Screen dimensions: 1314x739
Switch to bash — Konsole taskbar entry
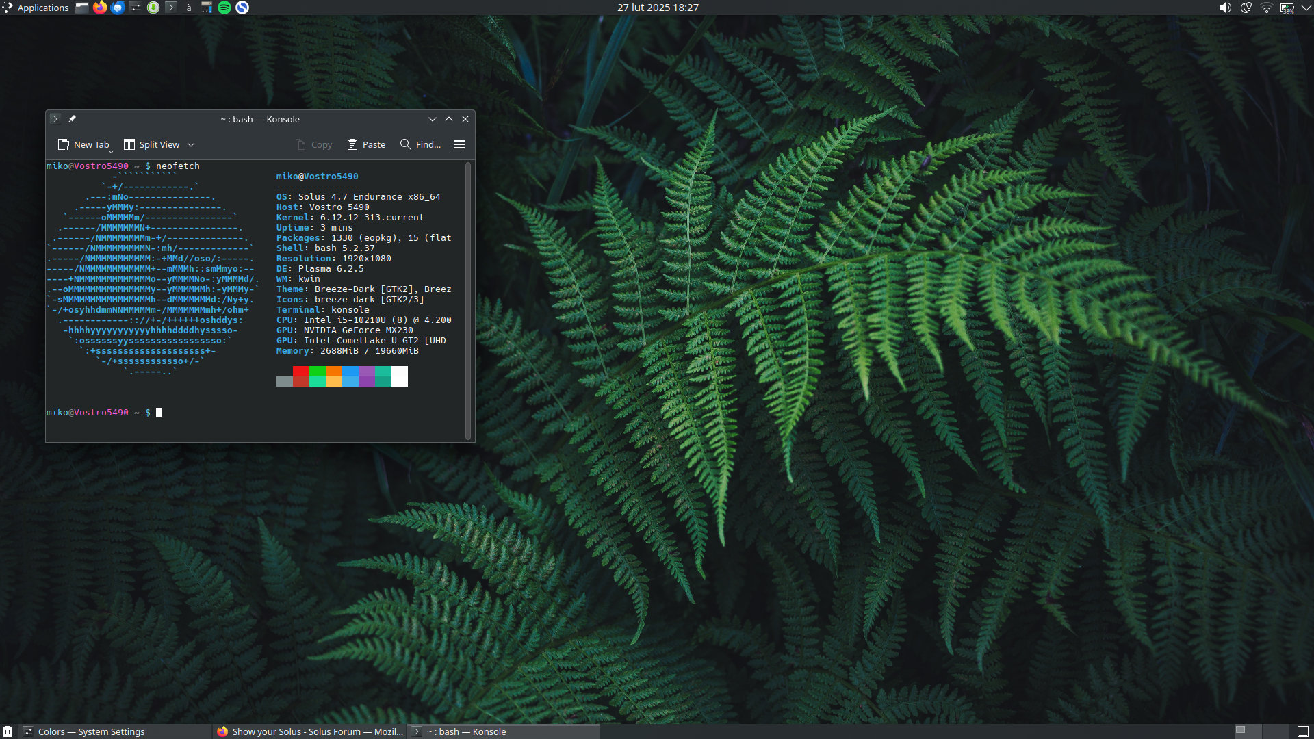click(x=504, y=731)
